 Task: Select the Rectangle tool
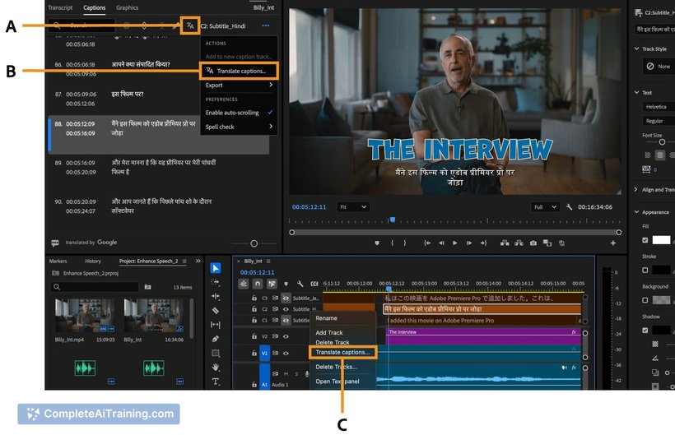click(x=215, y=354)
